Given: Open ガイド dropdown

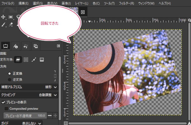Looking at the screenshot, I should click(21, 123).
